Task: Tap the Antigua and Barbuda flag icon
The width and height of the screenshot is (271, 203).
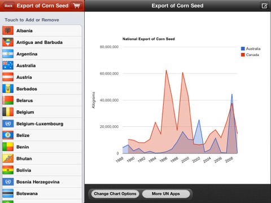Action: pos(8,42)
